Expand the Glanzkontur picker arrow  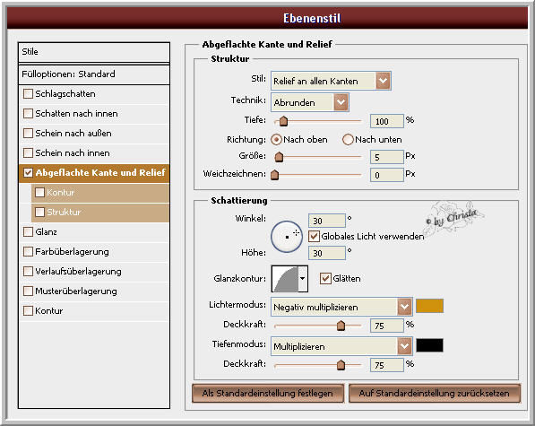point(303,279)
